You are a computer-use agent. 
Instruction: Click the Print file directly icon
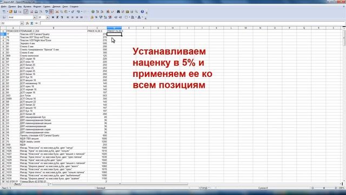coord(36,11)
